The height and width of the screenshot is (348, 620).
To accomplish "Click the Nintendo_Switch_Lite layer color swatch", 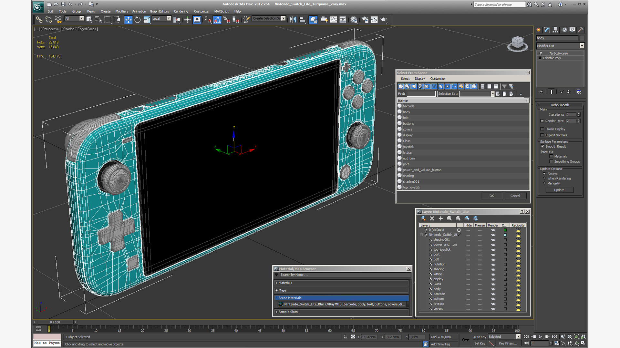I will 505,235.
